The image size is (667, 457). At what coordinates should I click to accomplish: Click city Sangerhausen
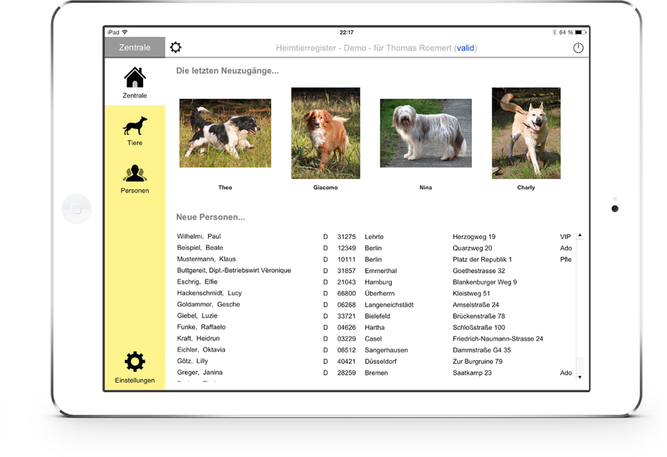(x=386, y=350)
